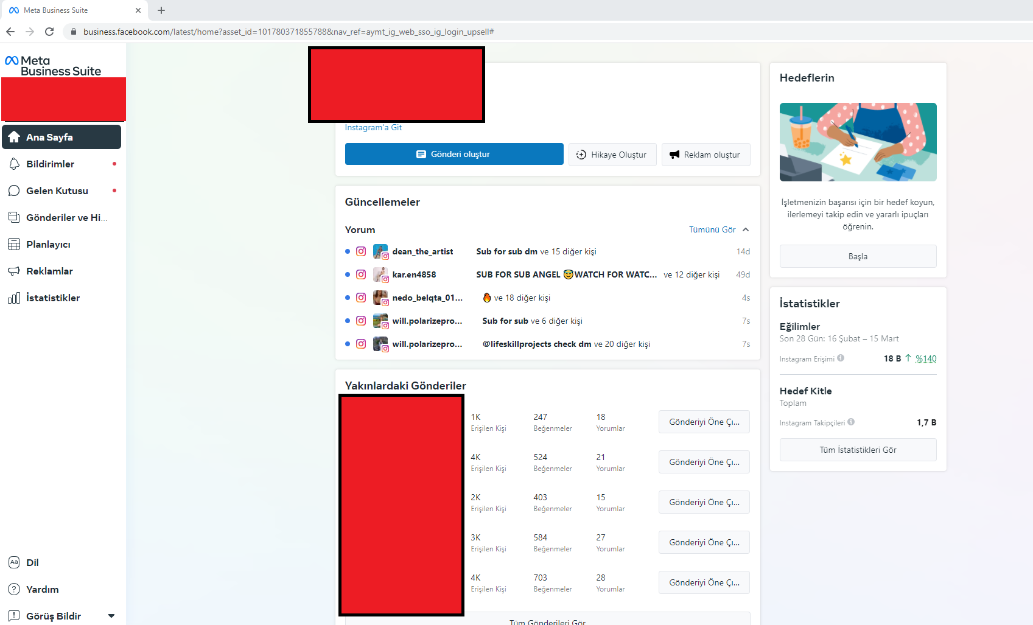Click the browser address bar URL
1033x625 pixels.
point(289,32)
